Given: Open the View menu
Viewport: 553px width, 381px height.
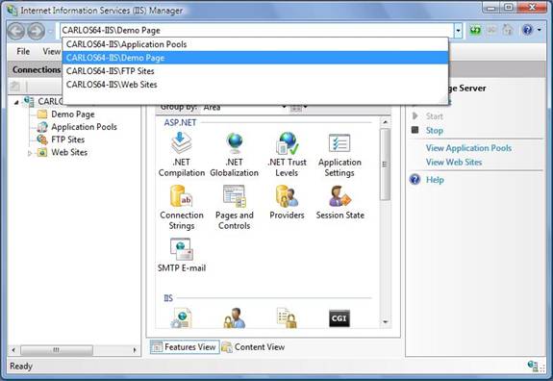Looking at the screenshot, I should click(52, 52).
